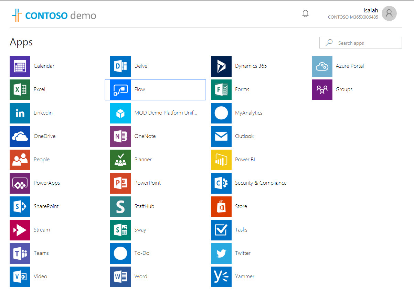The image size is (414, 302).
Task: Launch To-Do from its icon
Action: click(x=120, y=254)
